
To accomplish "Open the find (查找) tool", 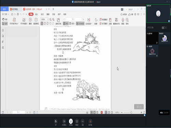I will click(x=127, y=21).
